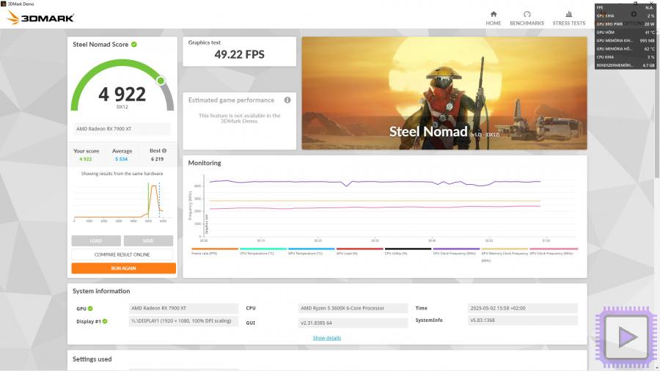Click the LOAD button
660x371 pixels.
pos(96,240)
